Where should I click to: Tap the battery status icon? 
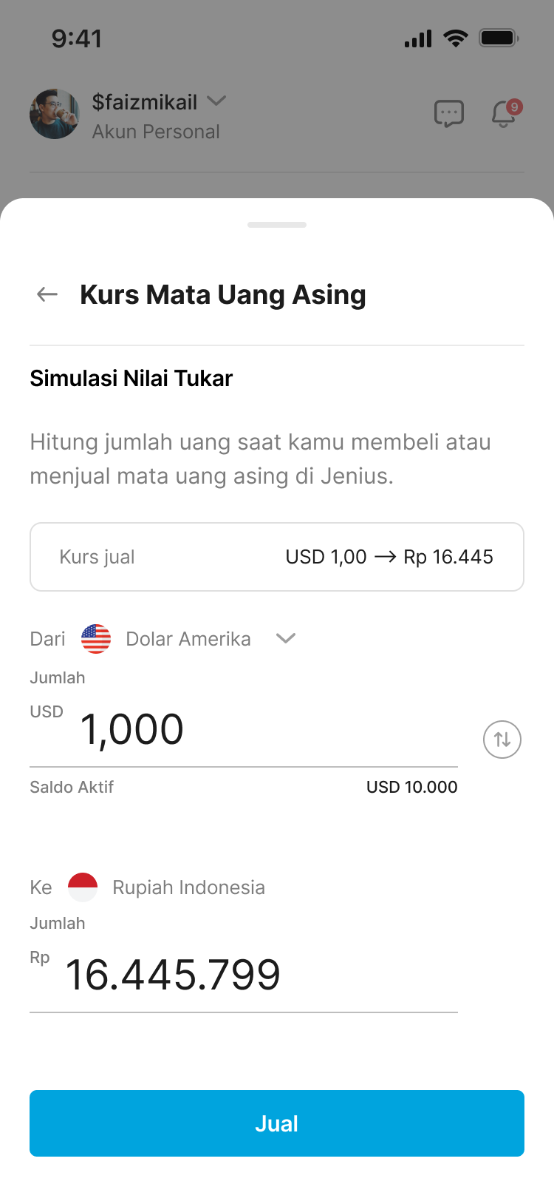click(499, 38)
